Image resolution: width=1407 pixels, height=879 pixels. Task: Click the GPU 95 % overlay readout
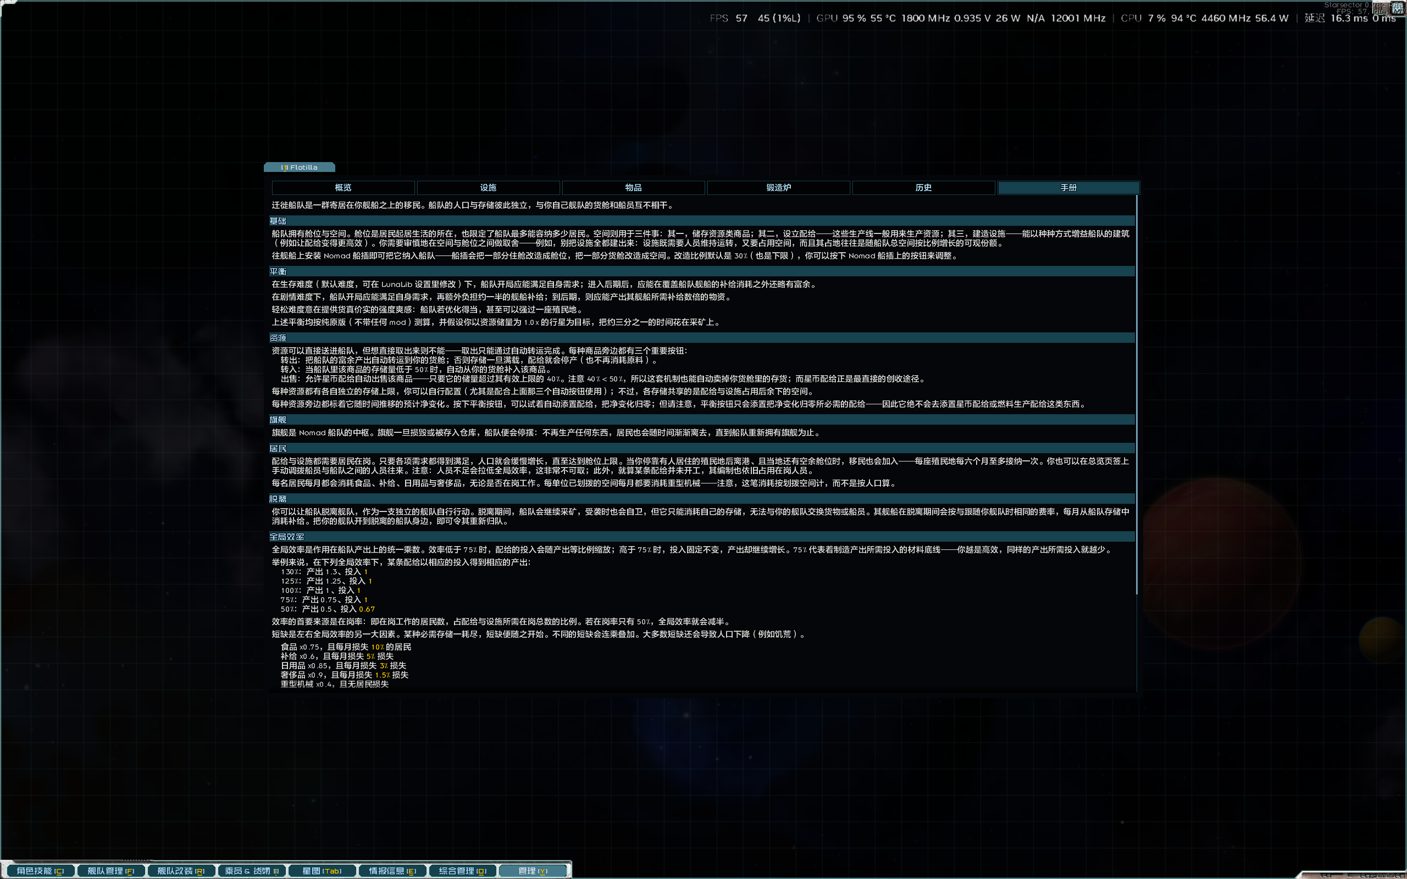841,18
